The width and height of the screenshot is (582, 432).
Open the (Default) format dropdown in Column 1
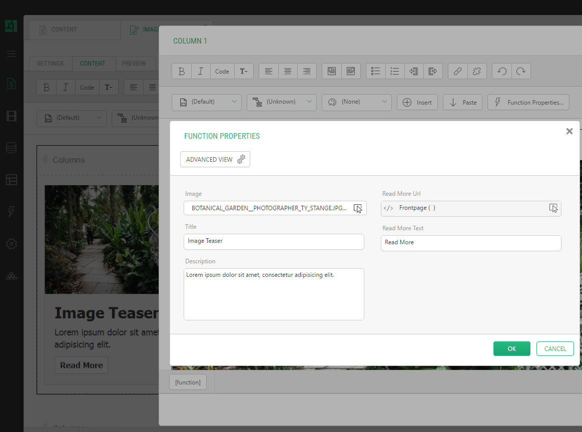pyautogui.click(x=207, y=102)
